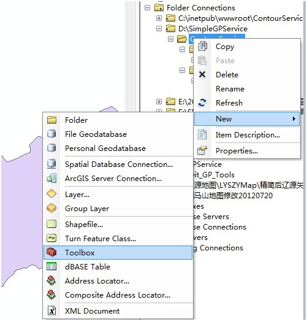
Task: Click the XML Document icon
Action: 51,311
